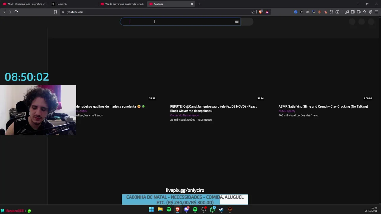Switch to 'Vou te provar que existe' tab
The height and width of the screenshot is (214, 381).
(122, 4)
